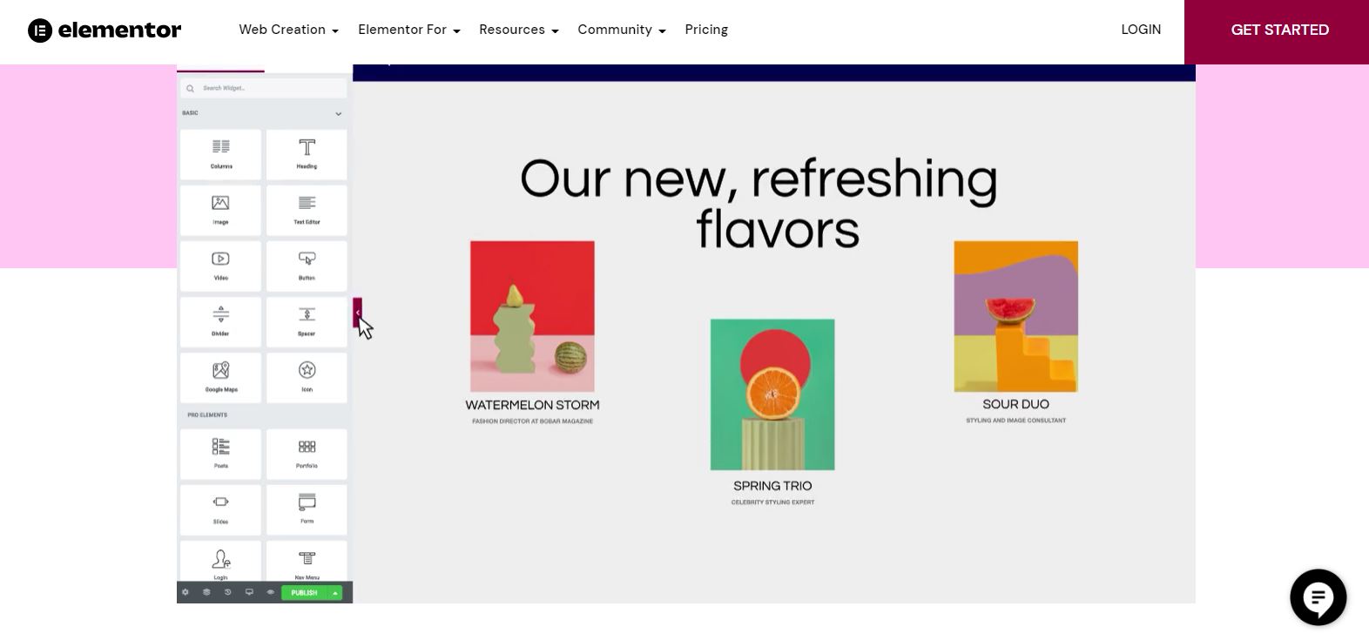Open the Pricing page
1369x640 pixels.
(706, 30)
